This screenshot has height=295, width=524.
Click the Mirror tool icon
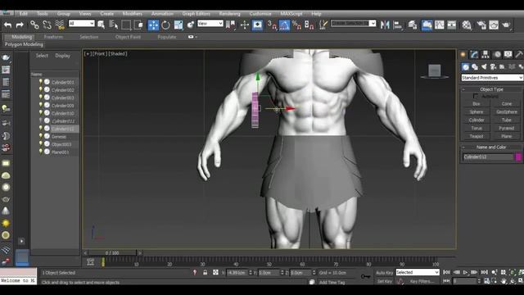click(385, 25)
